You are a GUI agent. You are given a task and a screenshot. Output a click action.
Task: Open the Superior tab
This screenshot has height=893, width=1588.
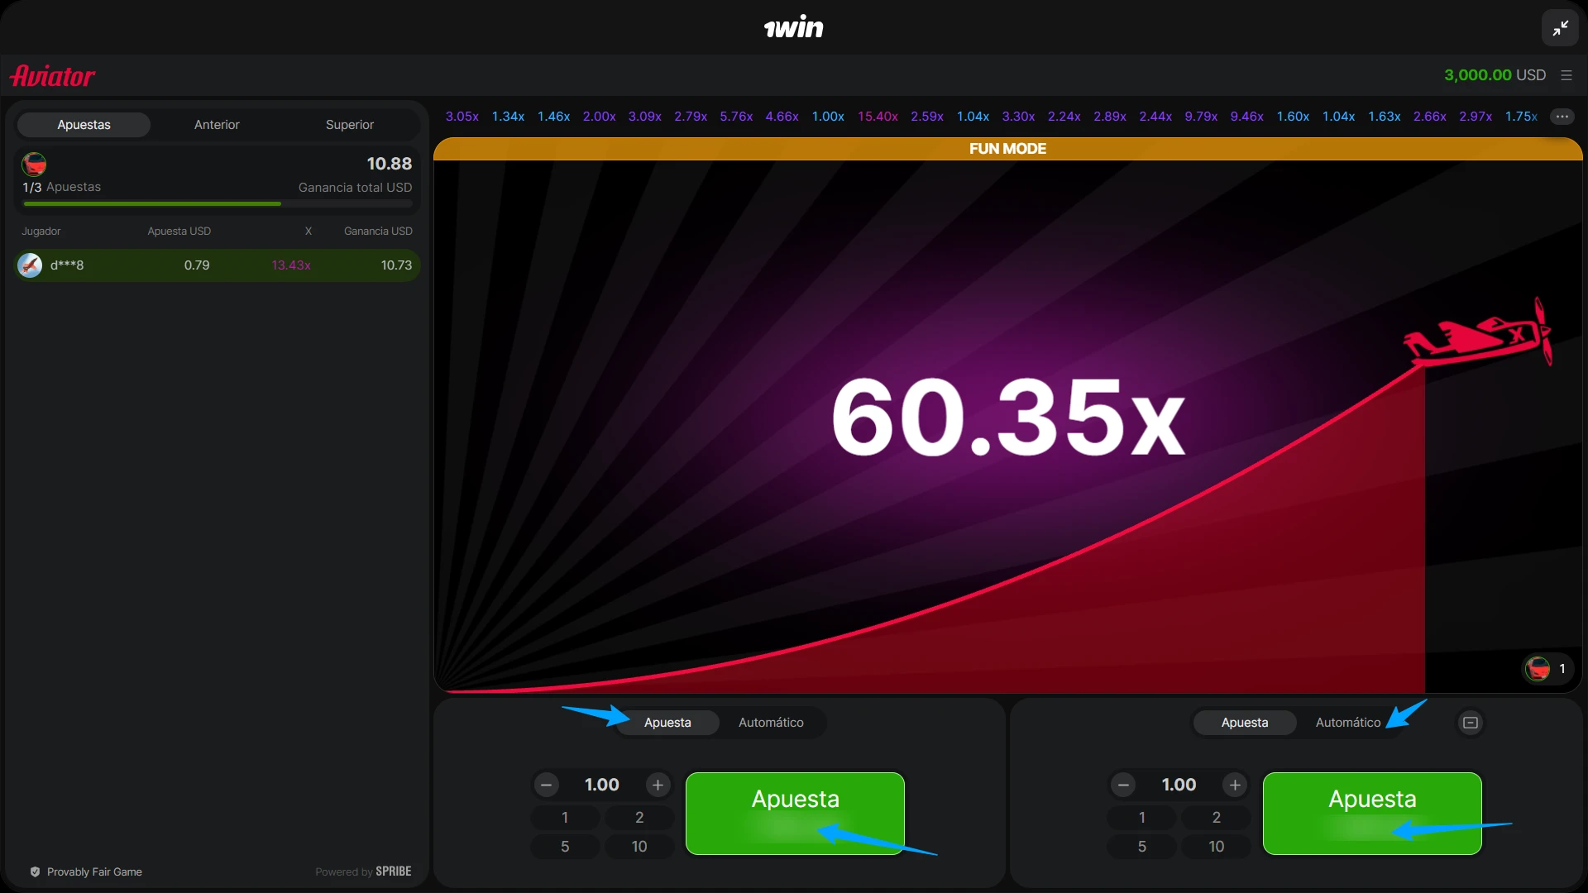(350, 125)
